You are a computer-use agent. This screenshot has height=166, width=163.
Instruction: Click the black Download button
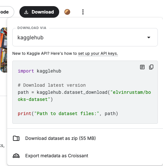click(39, 12)
